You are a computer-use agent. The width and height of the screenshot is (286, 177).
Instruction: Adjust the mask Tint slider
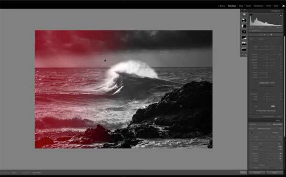[267, 49]
